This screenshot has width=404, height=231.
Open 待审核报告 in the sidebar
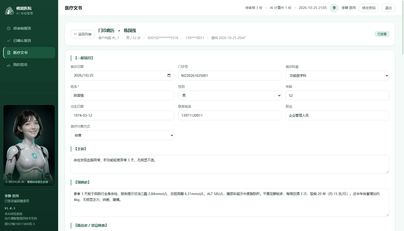coord(29,28)
